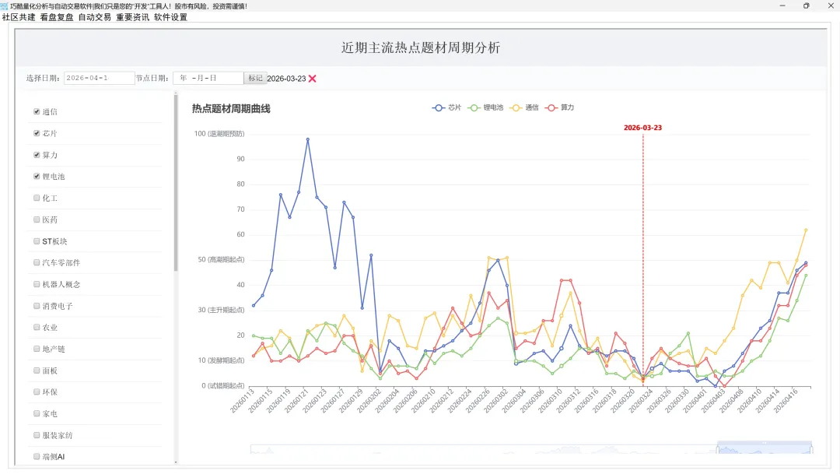Click the 20260113 x-axis date label

(242, 401)
